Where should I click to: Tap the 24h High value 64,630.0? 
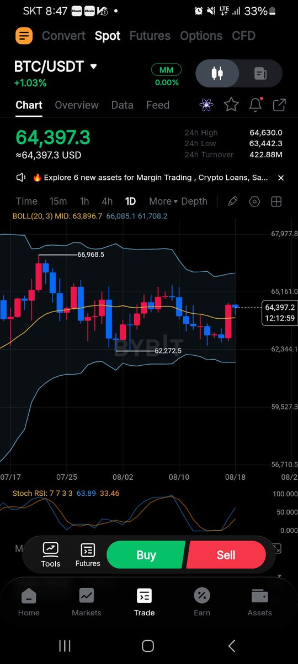click(266, 133)
